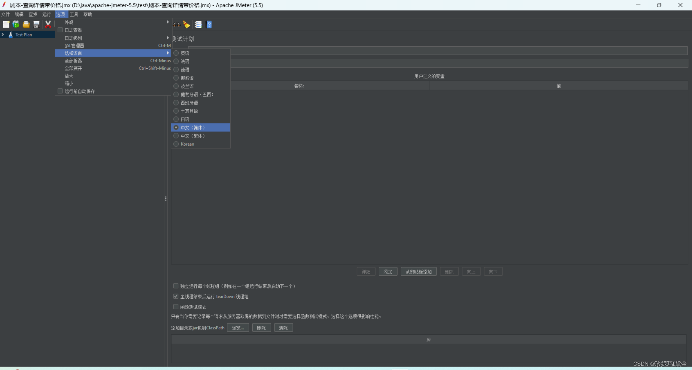Image resolution: width=692 pixels, height=370 pixels.
Task: Toggle 函数测试模式 checkbox
Action: click(x=176, y=307)
